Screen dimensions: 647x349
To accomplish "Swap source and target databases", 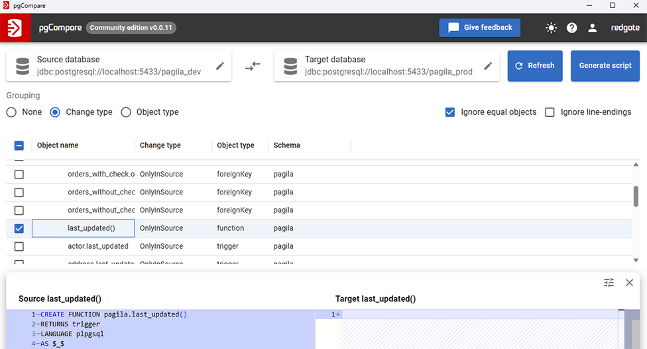I will 253,66.
